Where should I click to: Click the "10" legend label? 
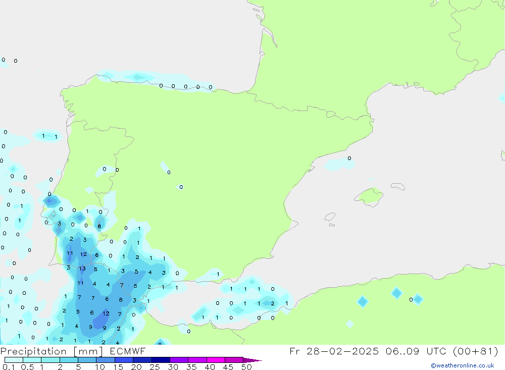[99, 367]
